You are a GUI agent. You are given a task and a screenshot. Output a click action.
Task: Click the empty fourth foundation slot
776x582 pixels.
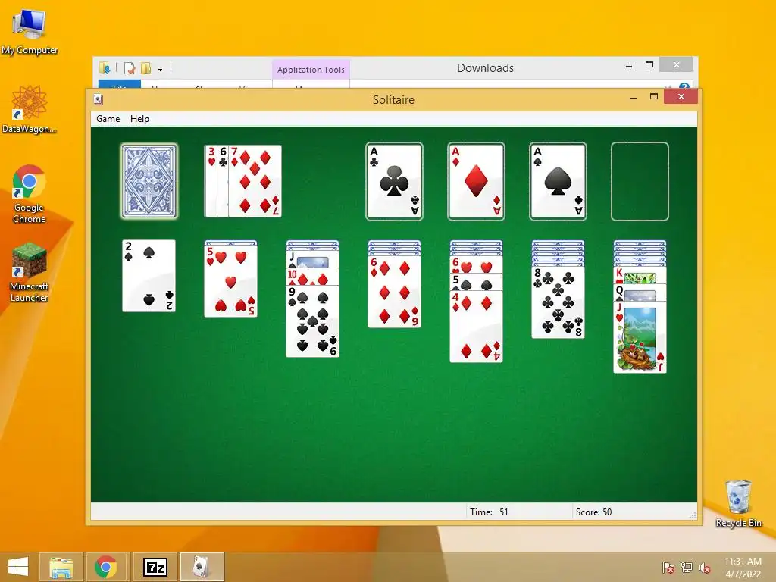pyautogui.click(x=640, y=181)
